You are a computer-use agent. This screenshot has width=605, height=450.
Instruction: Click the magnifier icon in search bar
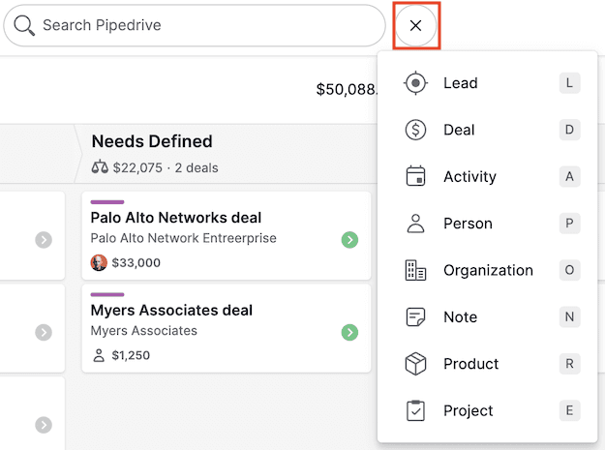[24, 25]
